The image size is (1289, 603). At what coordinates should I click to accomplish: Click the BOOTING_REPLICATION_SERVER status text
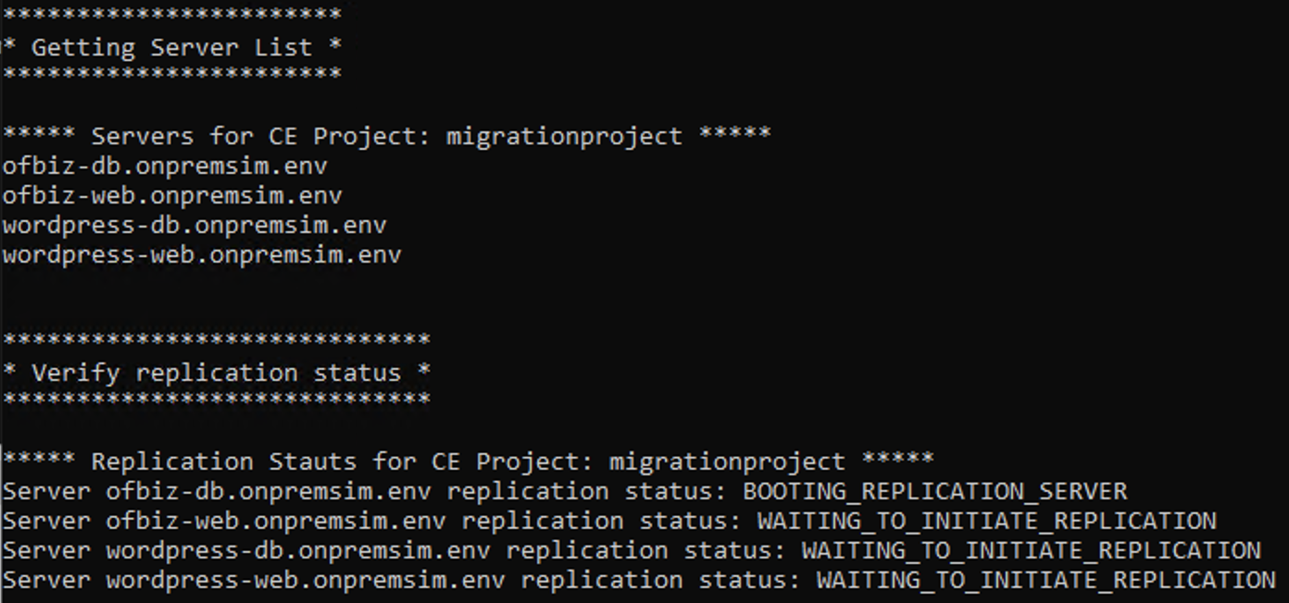[935, 491]
